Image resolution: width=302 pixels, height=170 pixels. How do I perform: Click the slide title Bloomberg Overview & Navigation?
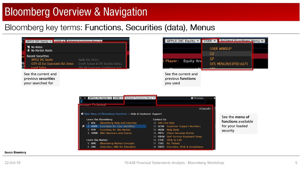76,12
